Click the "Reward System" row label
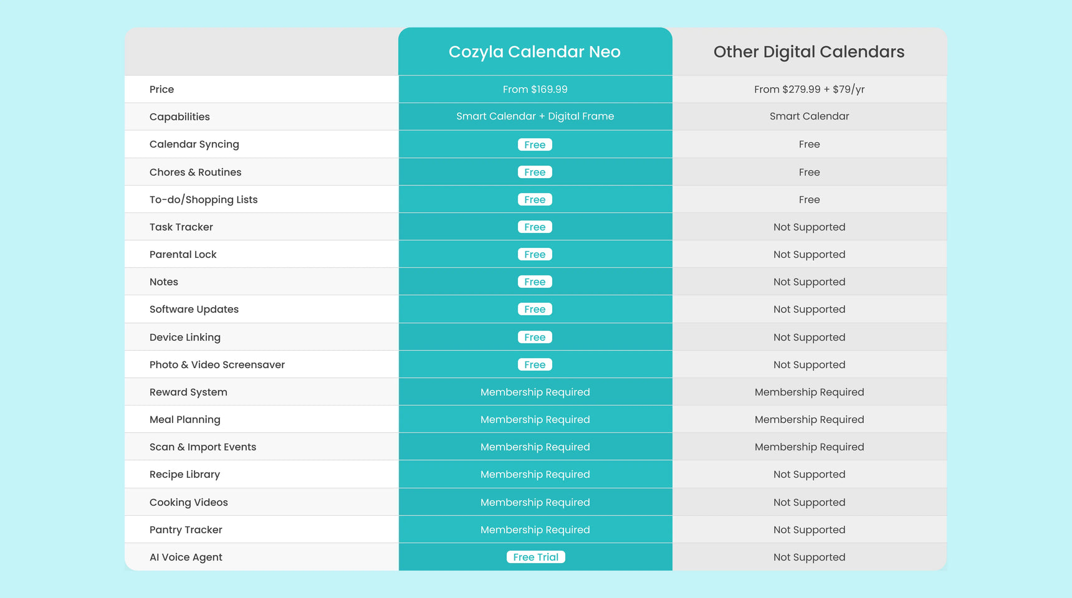The image size is (1072, 598). [x=188, y=392]
